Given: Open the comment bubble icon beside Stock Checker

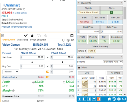Looking at the screenshot, I should [64, 40].
